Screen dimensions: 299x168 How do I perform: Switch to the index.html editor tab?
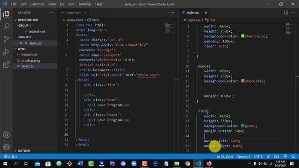pos(73,13)
